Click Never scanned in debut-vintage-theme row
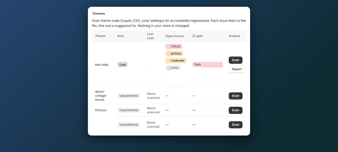The image size is (338, 152). (x=153, y=95)
